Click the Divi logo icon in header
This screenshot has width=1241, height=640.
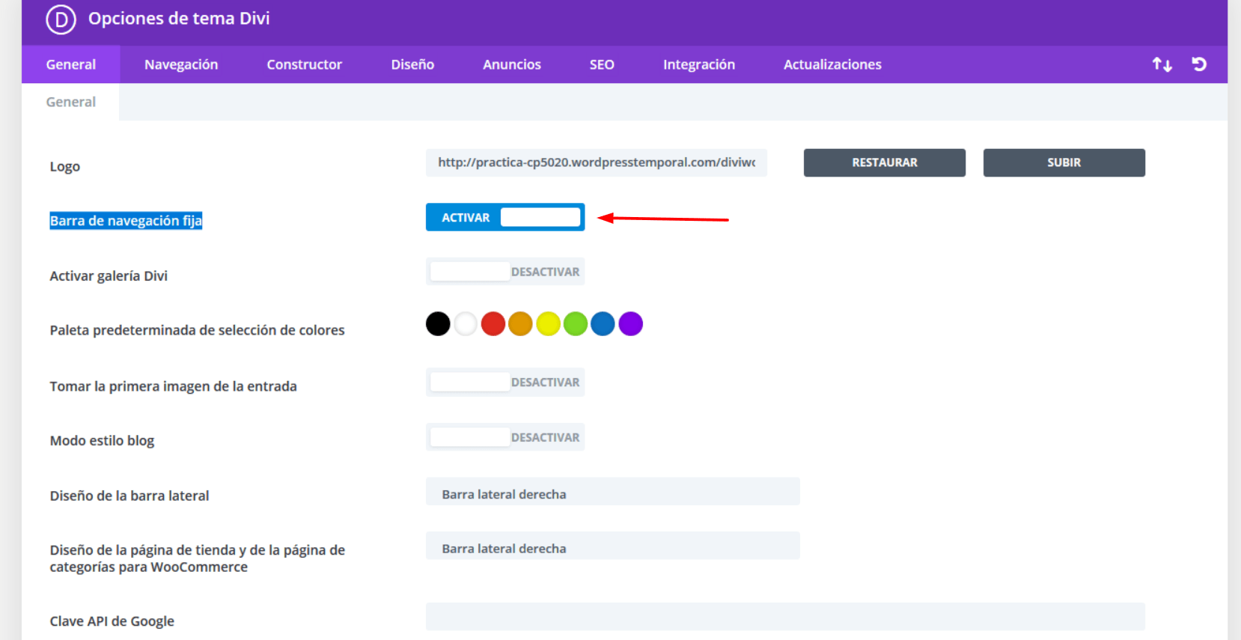(x=61, y=19)
